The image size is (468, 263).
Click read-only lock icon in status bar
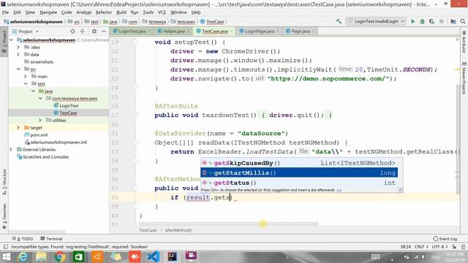point(454,247)
